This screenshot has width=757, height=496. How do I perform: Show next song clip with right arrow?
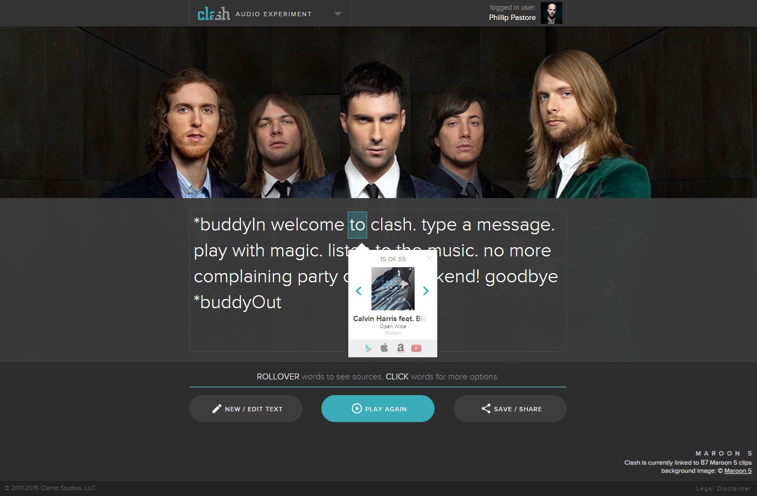point(426,291)
